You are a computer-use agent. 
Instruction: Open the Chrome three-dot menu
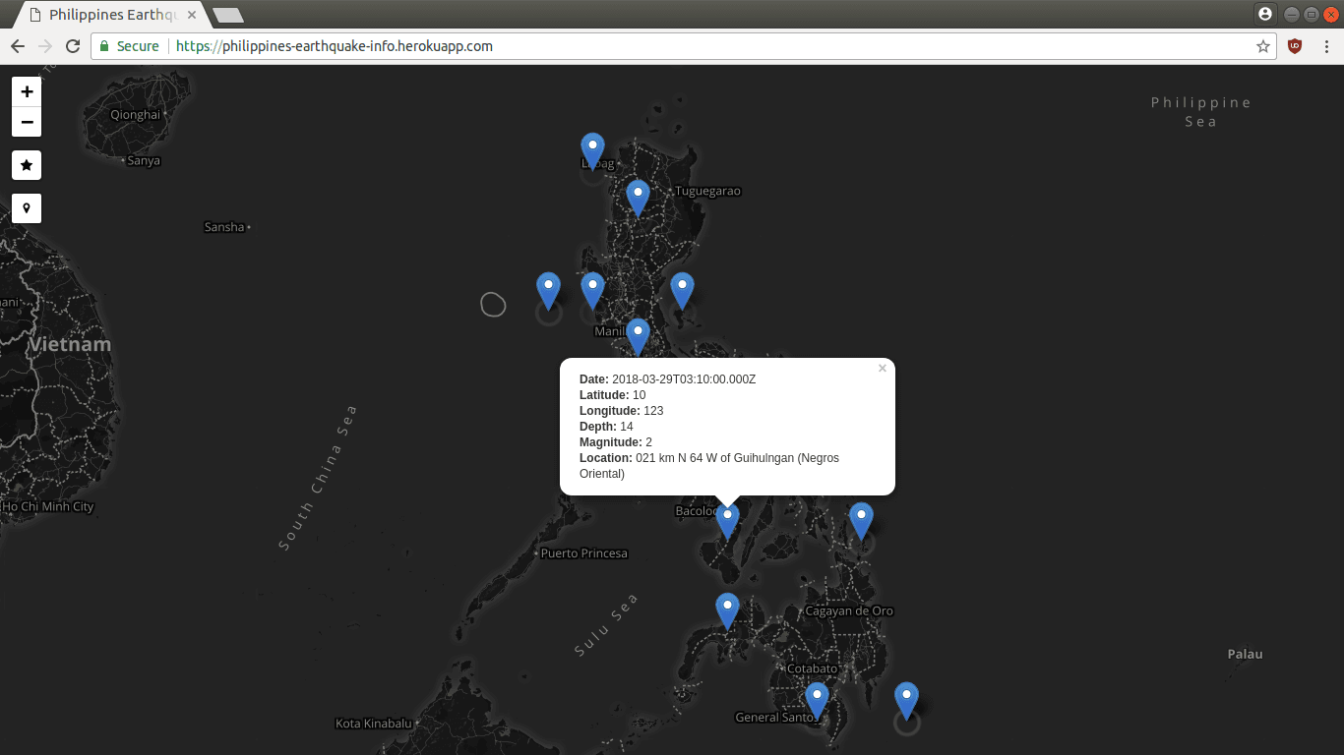[1327, 46]
